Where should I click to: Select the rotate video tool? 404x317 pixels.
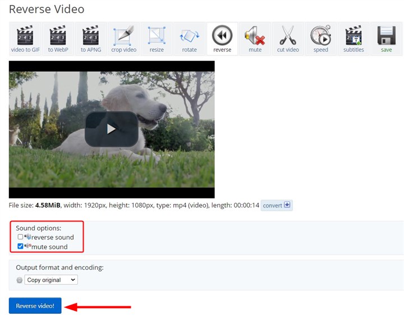pyautogui.click(x=190, y=39)
